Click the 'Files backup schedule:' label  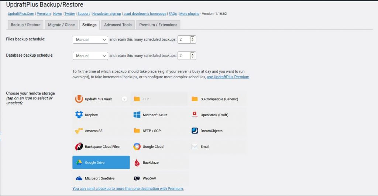(25, 39)
